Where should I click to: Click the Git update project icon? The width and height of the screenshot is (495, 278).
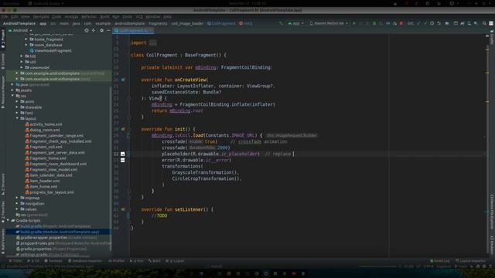point(418,23)
